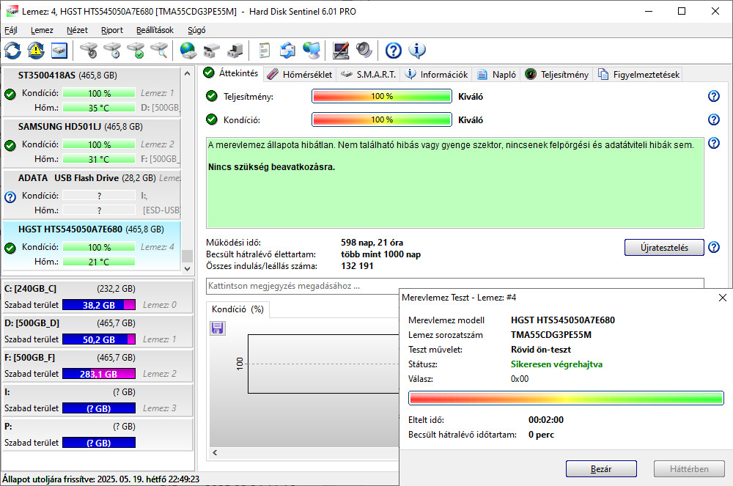
Task: Click the speaker sound toolbar icon
Action: pos(364,51)
